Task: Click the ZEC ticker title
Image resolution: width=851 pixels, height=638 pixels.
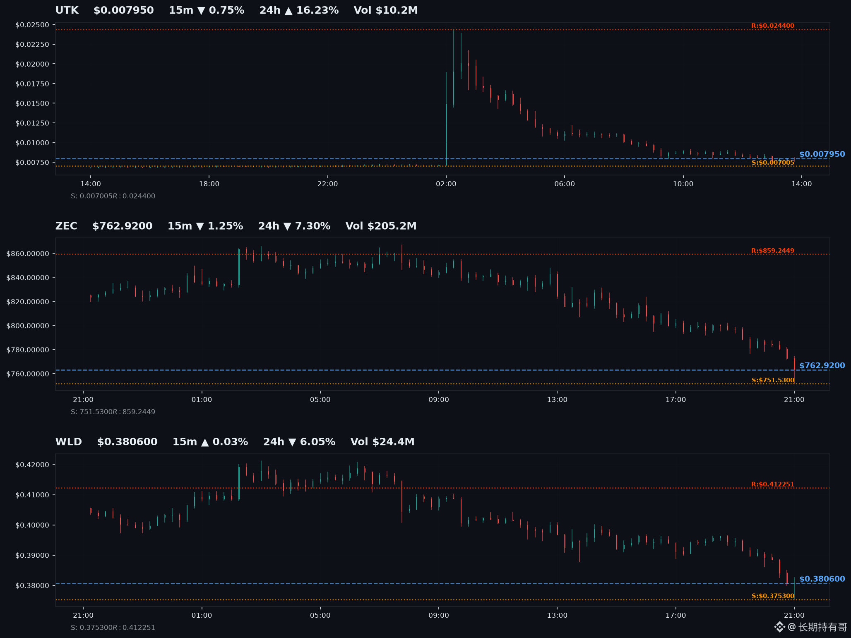Action: point(66,226)
